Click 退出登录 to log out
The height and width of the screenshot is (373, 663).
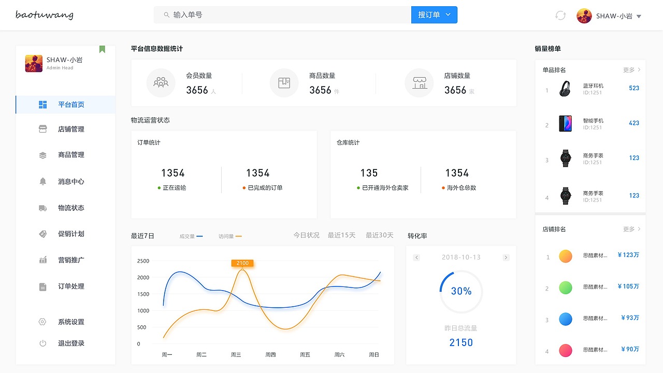[71, 343]
